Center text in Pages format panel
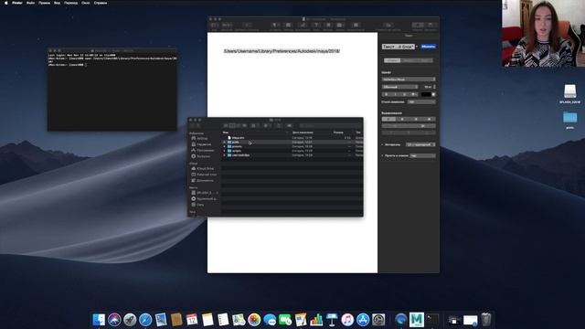Image resolution: width=585 pixels, height=329 pixels. coord(402,120)
